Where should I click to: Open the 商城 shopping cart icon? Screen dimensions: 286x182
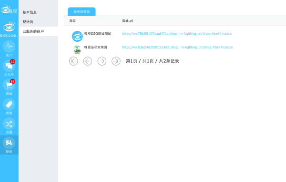point(9,85)
